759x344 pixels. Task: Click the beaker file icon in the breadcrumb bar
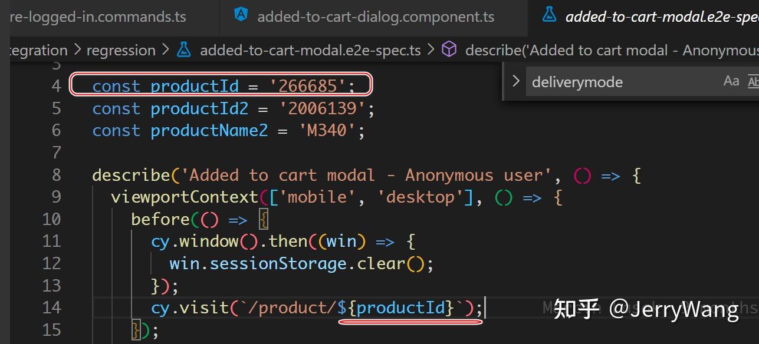(x=183, y=49)
